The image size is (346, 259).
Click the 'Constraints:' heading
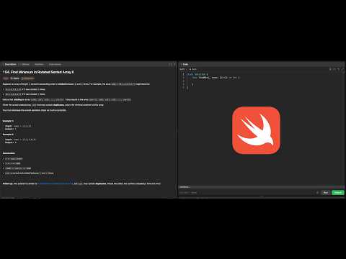coord(9,153)
